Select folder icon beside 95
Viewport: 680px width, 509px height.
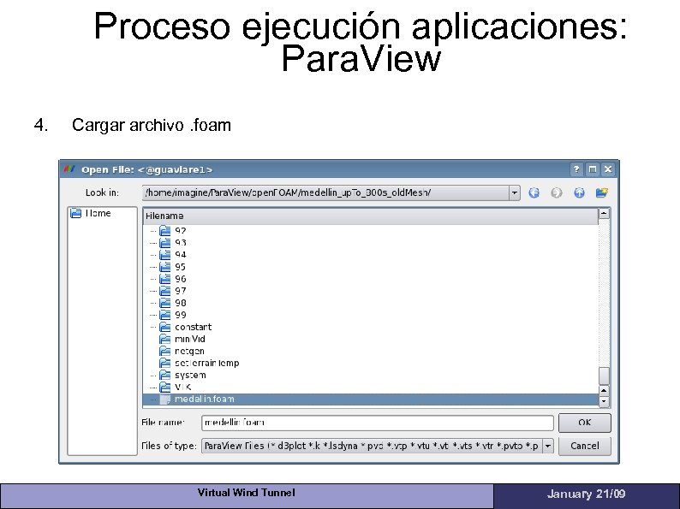point(164,267)
